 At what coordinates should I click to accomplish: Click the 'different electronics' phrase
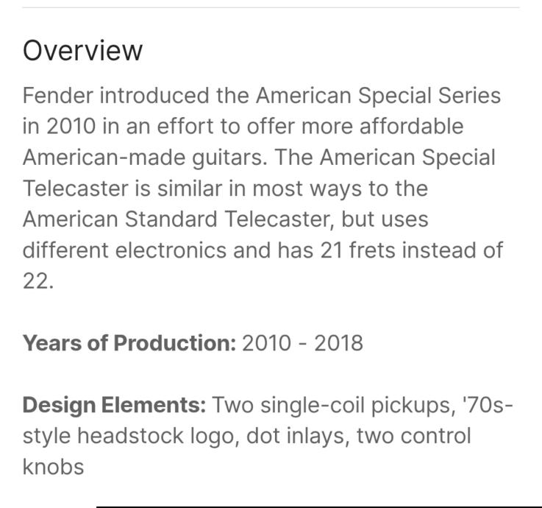pyautogui.click(x=124, y=250)
